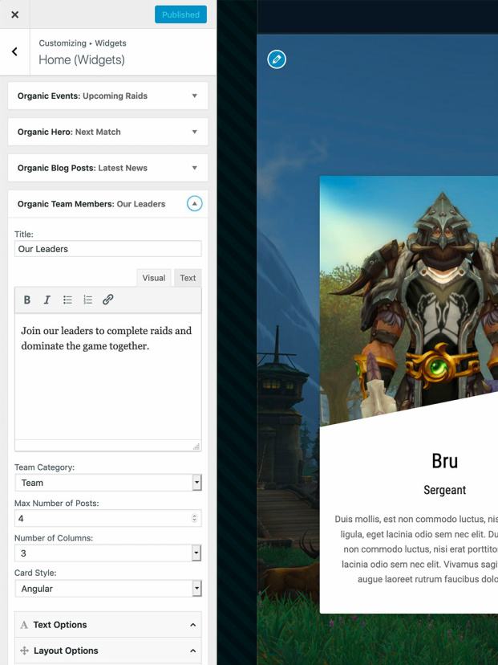Screen dimensions: 498x665
Task: Open the Number of Columns dropdown
Action: click(108, 553)
